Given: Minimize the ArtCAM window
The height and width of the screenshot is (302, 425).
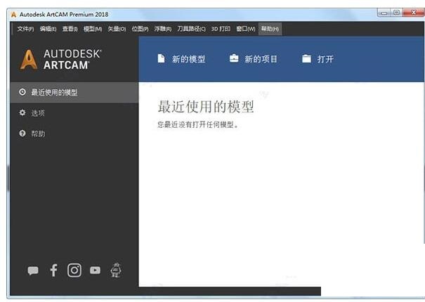Looking at the screenshot, I should (x=384, y=13).
